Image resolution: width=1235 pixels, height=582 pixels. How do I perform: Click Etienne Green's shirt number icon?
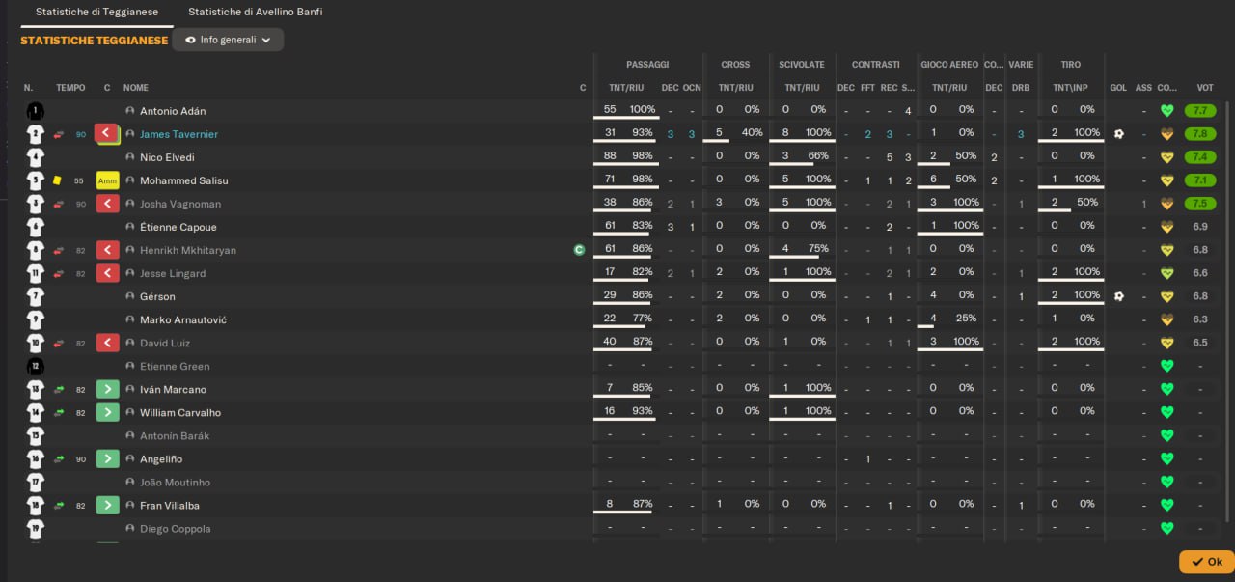[x=36, y=366]
